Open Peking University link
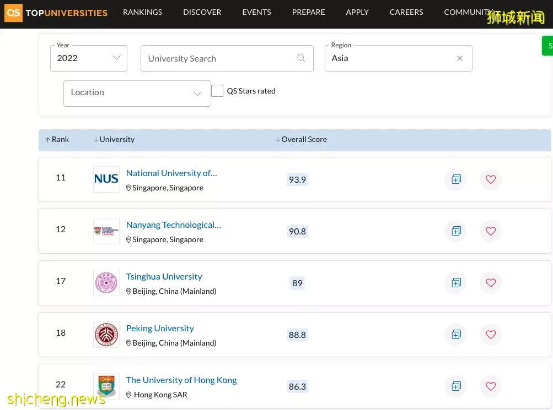This screenshot has height=410, width=553. point(160,329)
